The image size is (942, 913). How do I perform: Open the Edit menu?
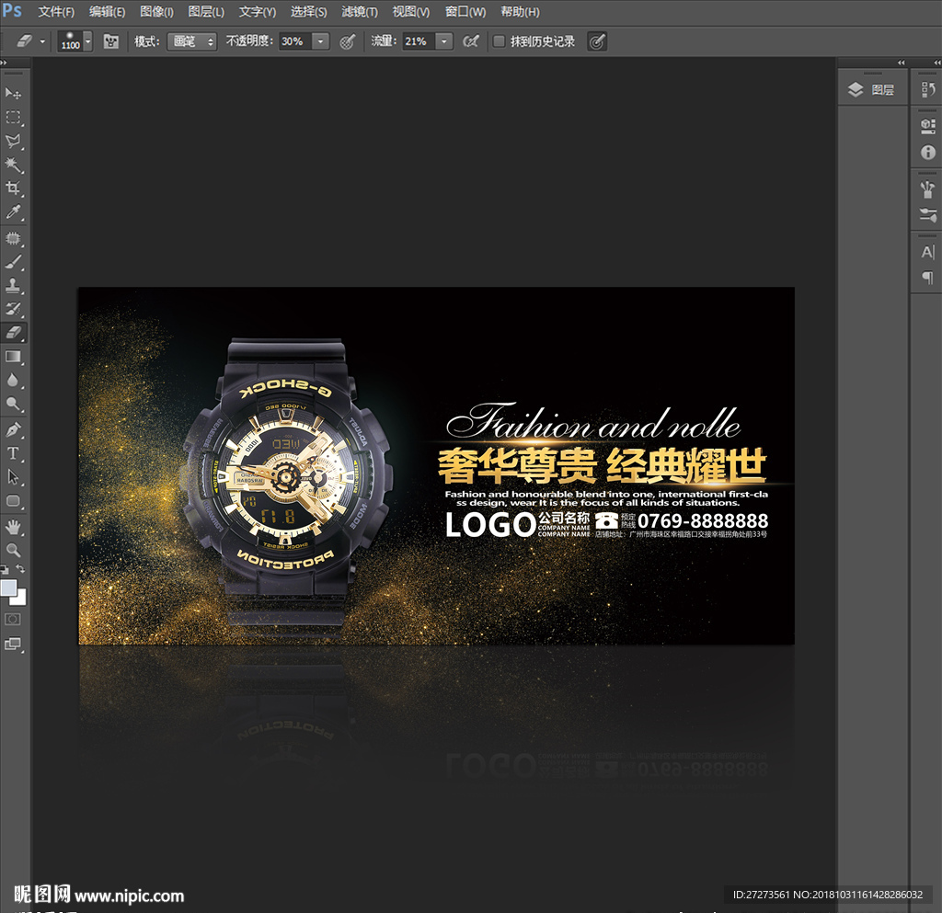107,12
